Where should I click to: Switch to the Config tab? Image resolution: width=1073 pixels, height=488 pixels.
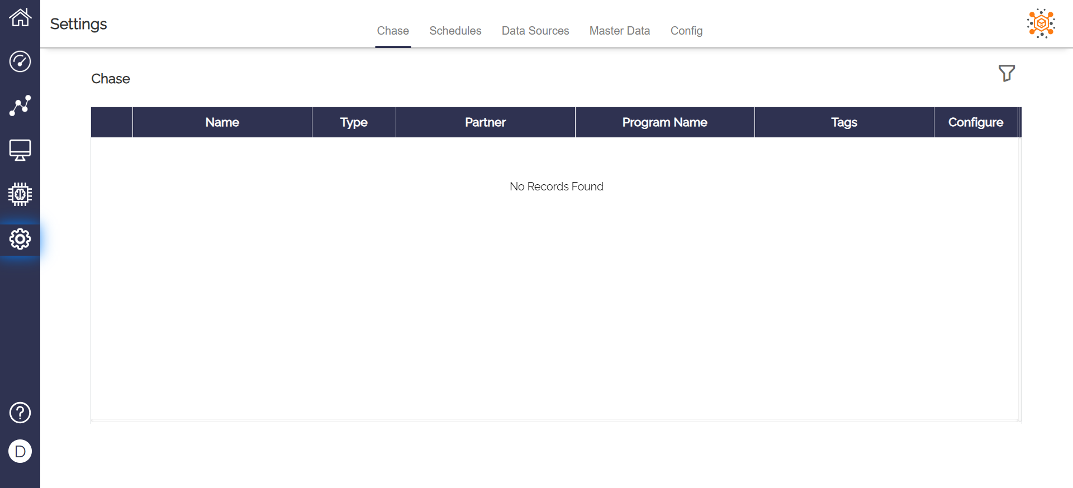686,31
